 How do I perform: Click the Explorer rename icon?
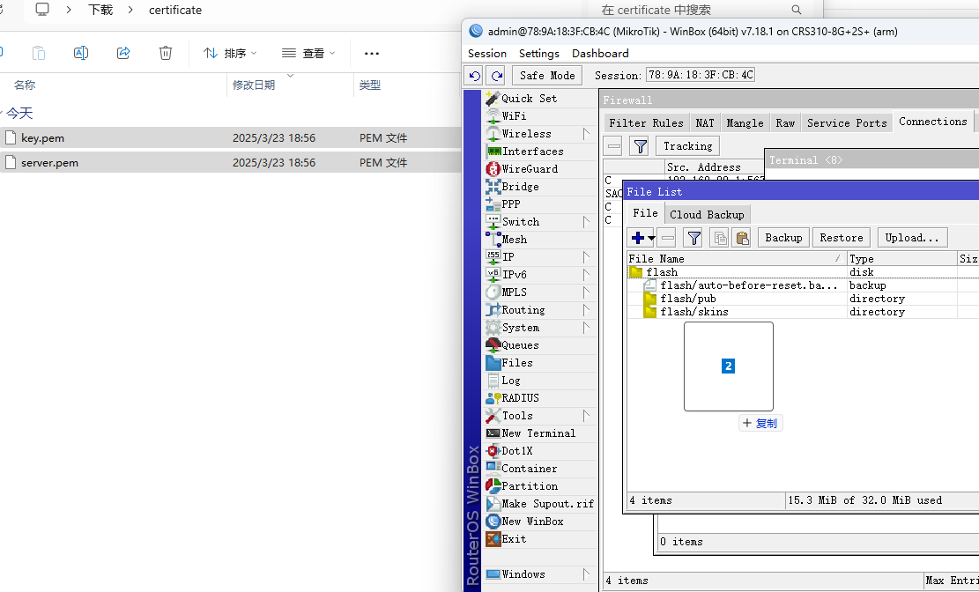pos(81,53)
